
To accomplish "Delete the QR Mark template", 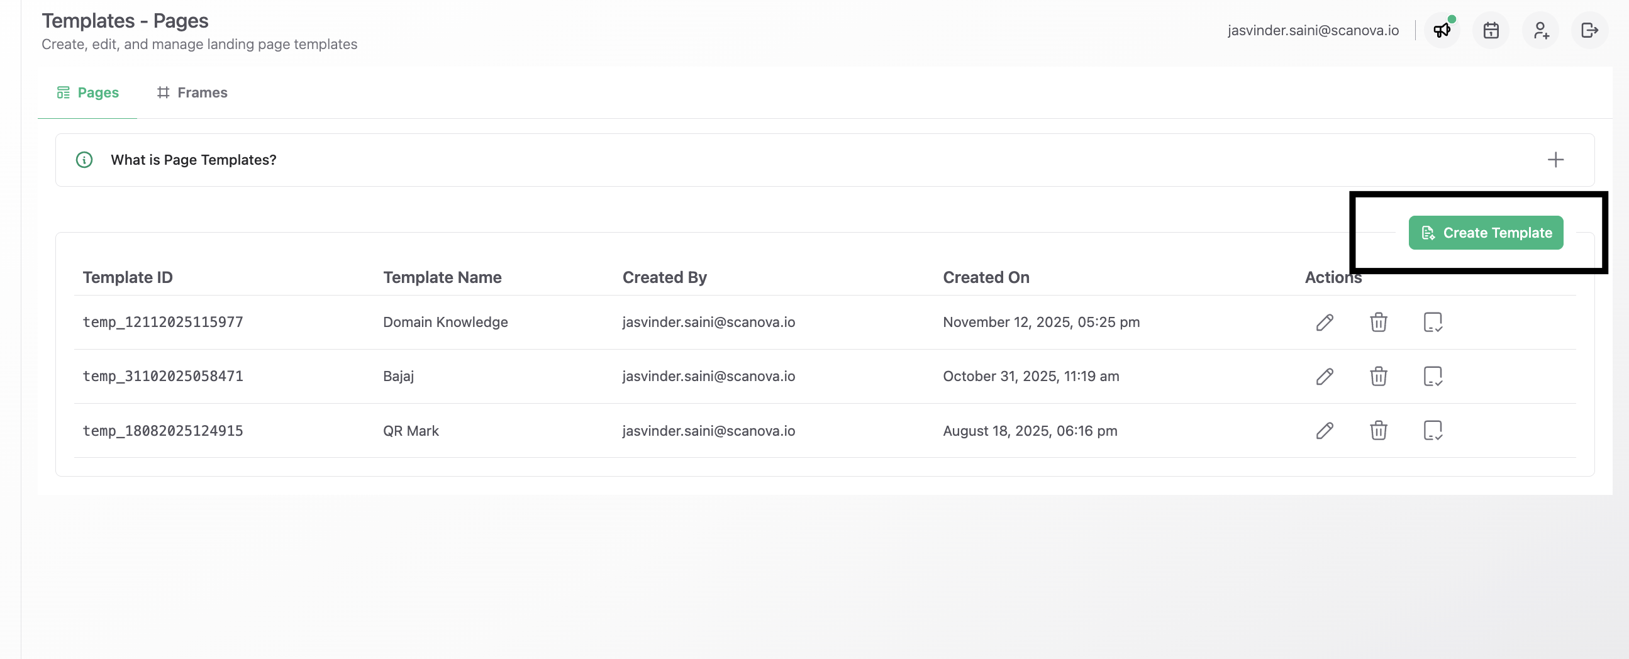I will click(x=1379, y=431).
